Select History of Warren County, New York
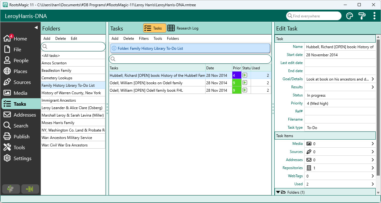This screenshot has width=381, height=203. (73, 93)
